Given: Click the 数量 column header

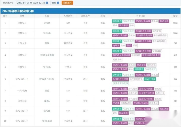Looking at the screenshot, I should 175,16.
